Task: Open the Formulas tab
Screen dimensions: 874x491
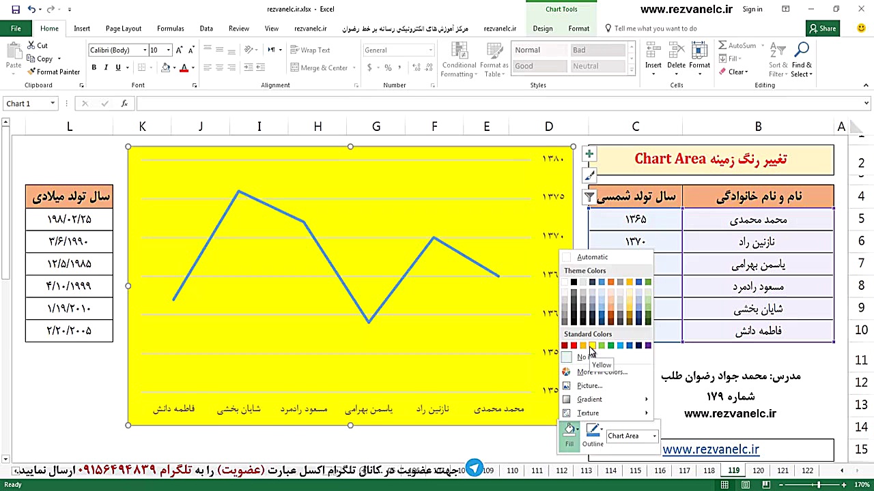Action: pos(171,29)
